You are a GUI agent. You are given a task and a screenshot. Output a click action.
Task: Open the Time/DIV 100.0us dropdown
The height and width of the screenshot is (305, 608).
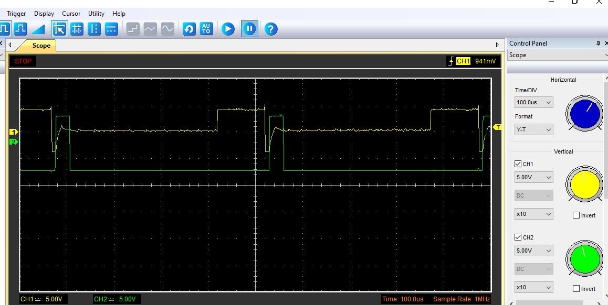pos(533,103)
